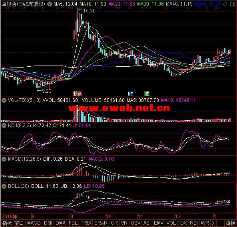Open the 模板 template button
Image resolution: width=237 pixels, height=227 pixels.
230,223
